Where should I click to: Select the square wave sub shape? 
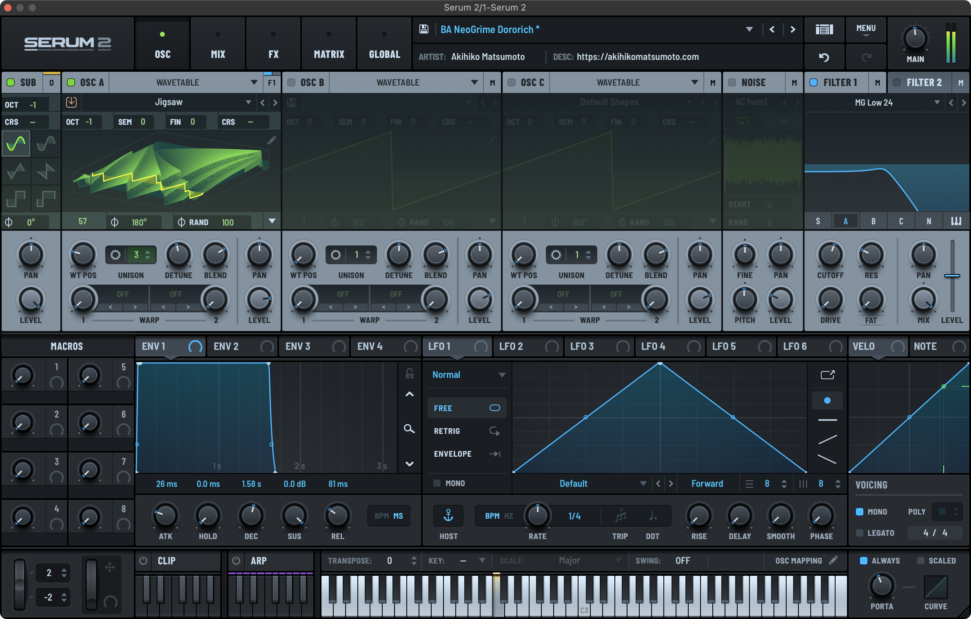pyautogui.click(x=16, y=199)
